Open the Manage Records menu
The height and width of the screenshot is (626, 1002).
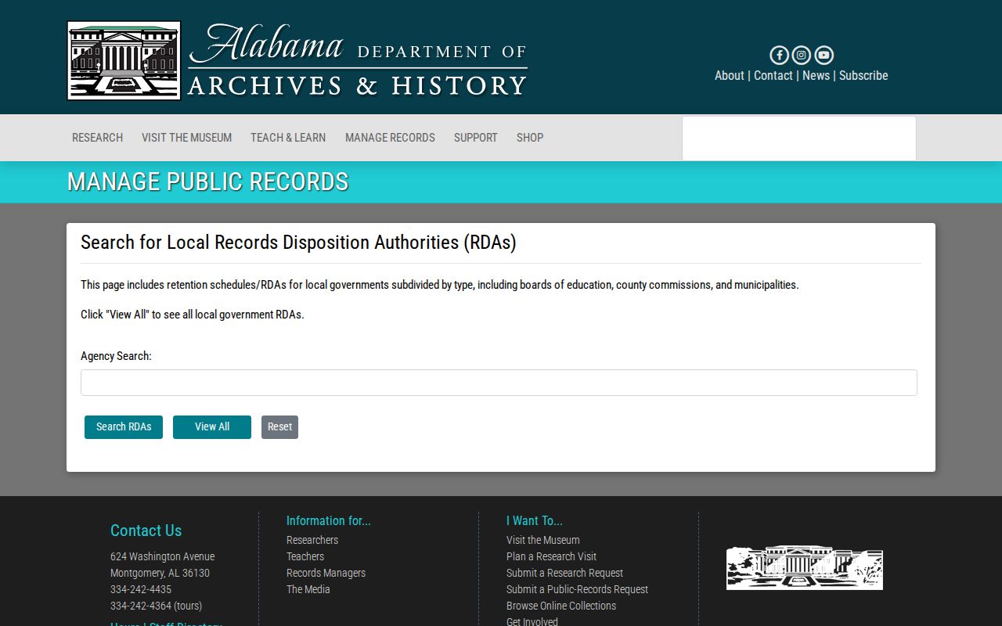(390, 138)
